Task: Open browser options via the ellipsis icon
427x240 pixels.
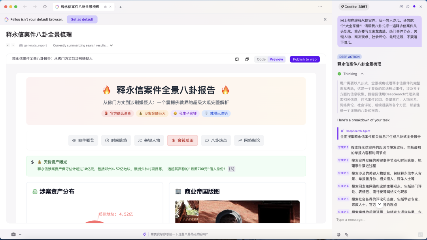Action: pyautogui.click(x=320, y=7)
